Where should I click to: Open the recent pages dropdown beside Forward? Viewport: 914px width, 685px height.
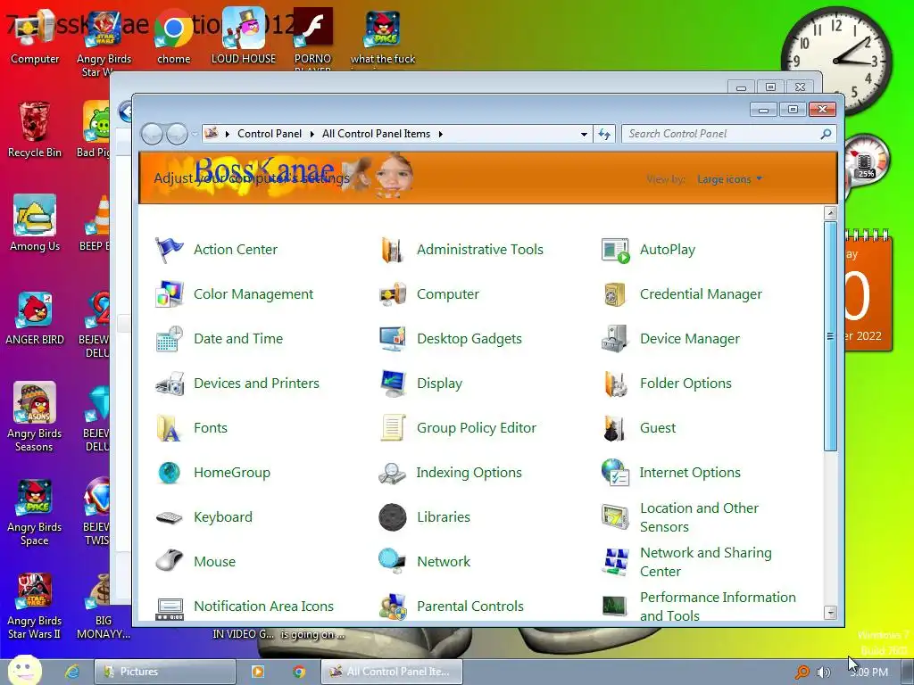point(194,134)
